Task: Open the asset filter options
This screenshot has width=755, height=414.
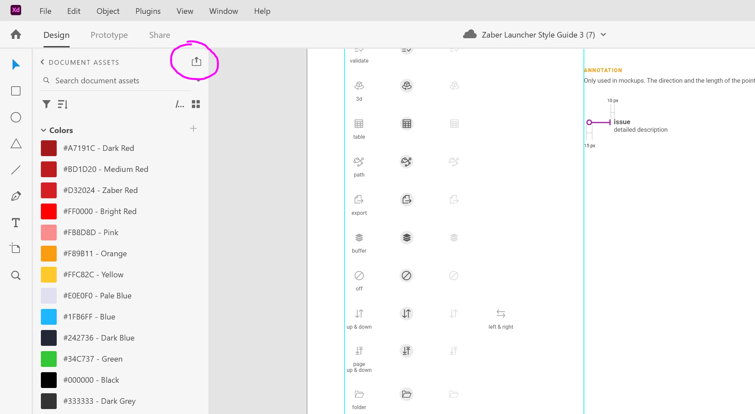Action: 46,104
